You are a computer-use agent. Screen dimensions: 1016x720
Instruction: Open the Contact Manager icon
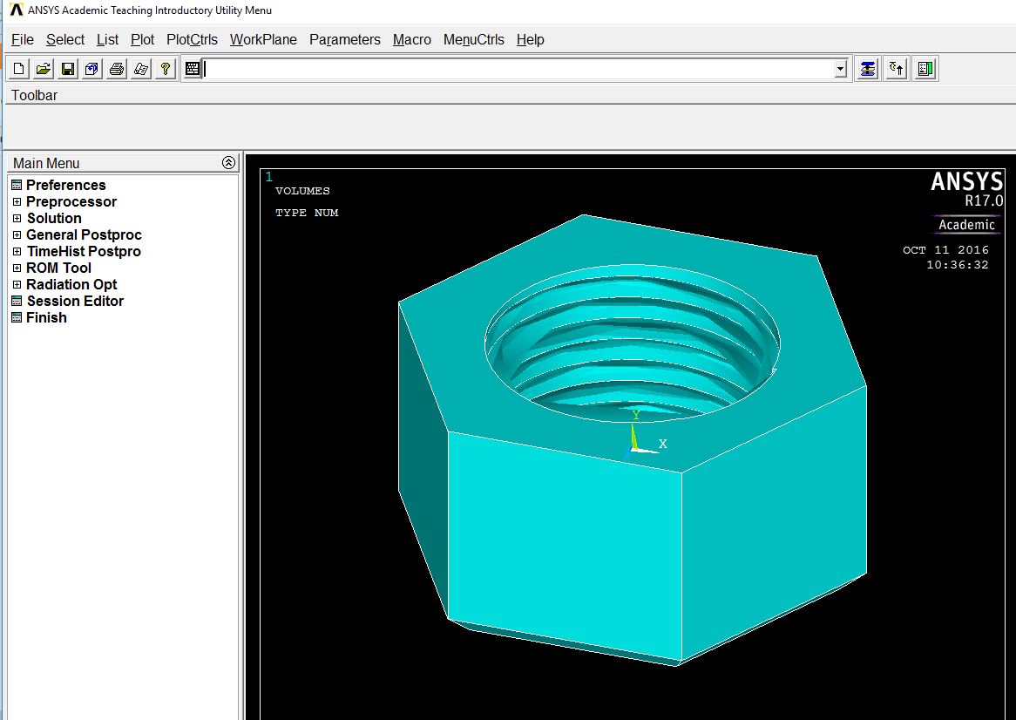click(x=925, y=68)
